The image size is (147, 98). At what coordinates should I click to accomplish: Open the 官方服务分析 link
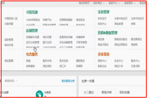pos(68,81)
